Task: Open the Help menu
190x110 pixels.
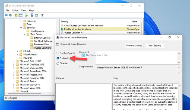Action: point(31,11)
